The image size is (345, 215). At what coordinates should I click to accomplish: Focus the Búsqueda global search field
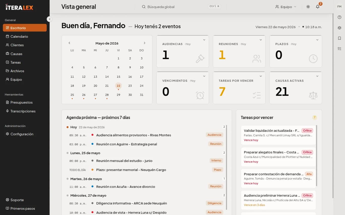181,7
